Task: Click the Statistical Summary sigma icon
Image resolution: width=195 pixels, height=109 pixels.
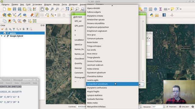Action: tap(161, 9)
